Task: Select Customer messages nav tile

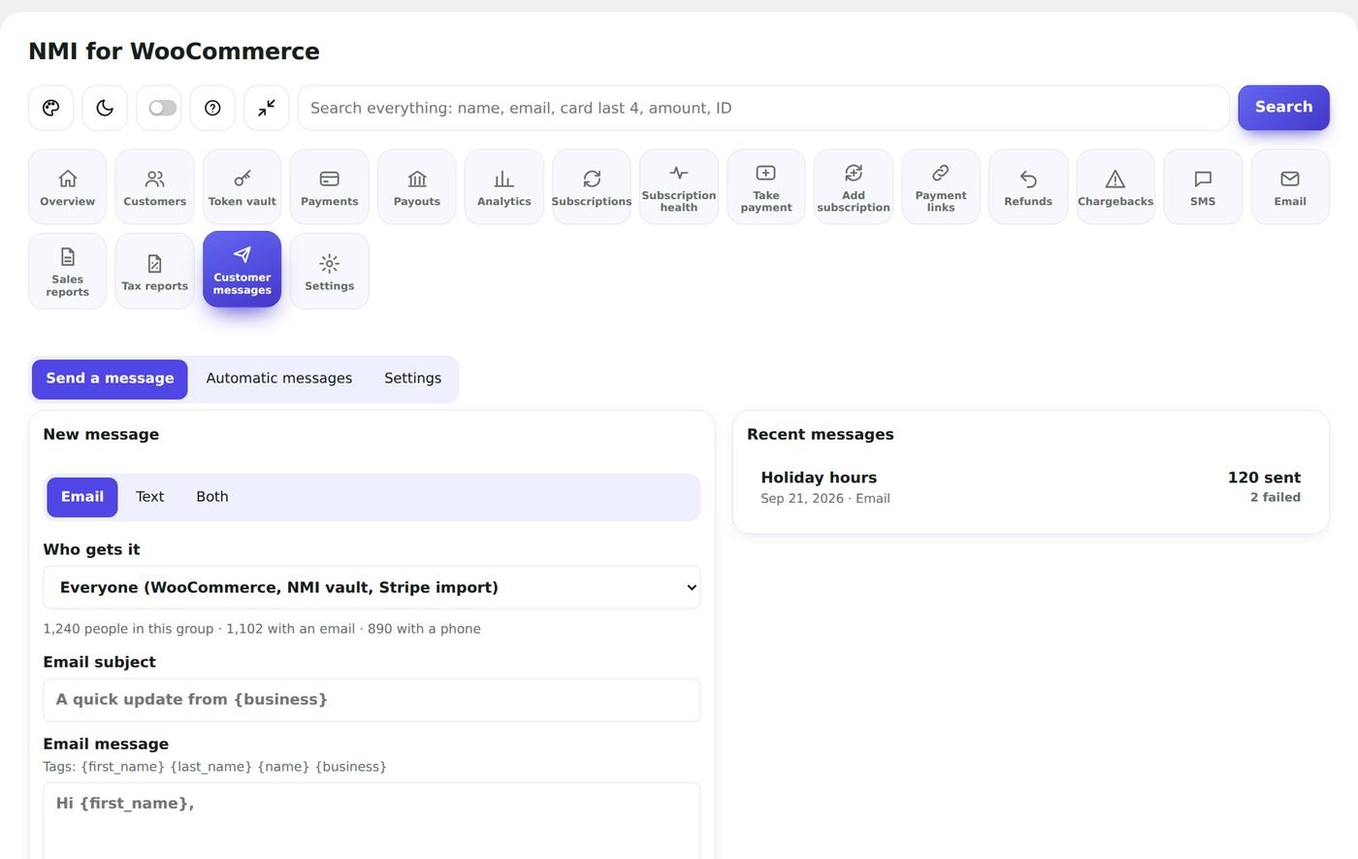Action: click(242, 270)
